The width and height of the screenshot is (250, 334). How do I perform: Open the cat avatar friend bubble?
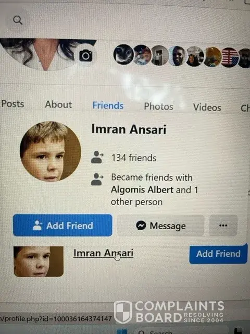click(x=123, y=54)
